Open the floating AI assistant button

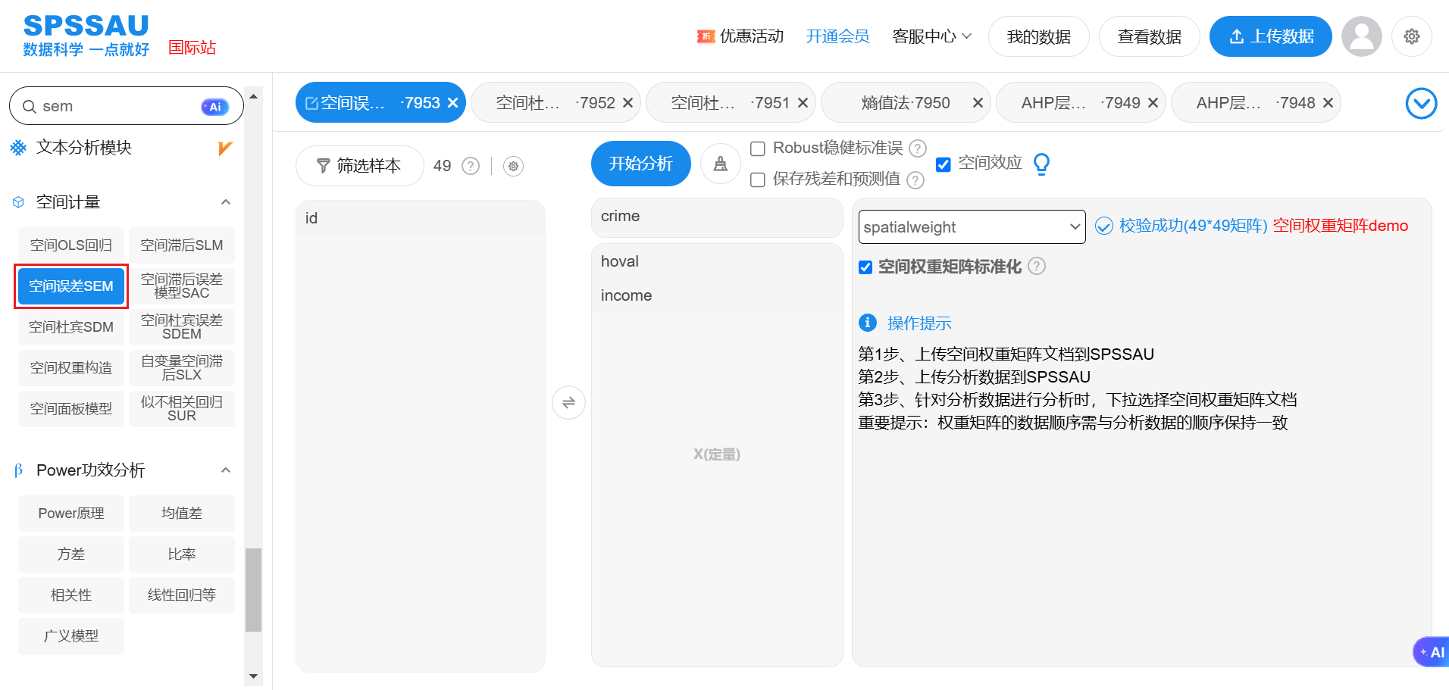click(1432, 651)
